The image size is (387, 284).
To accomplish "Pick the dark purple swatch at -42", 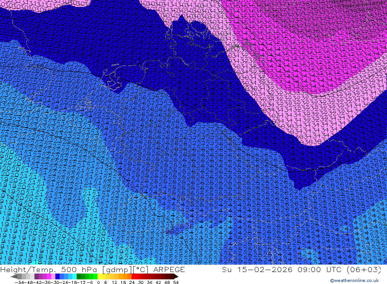I will (36, 276).
